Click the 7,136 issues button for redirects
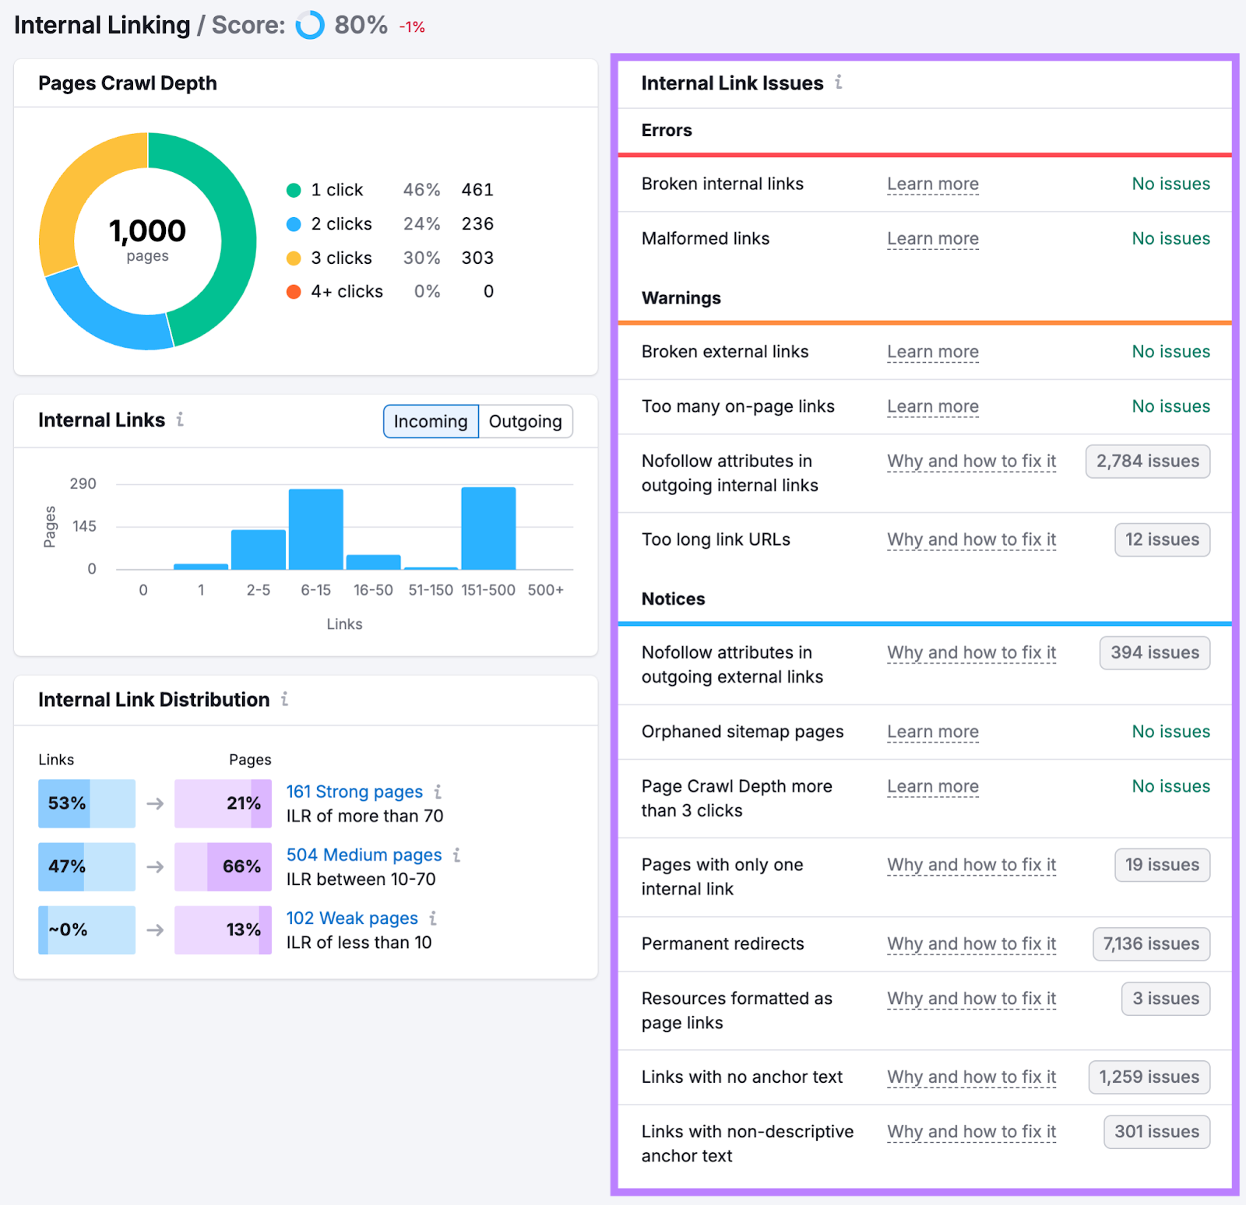Screen dimensions: 1246x1205 (1150, 943)
